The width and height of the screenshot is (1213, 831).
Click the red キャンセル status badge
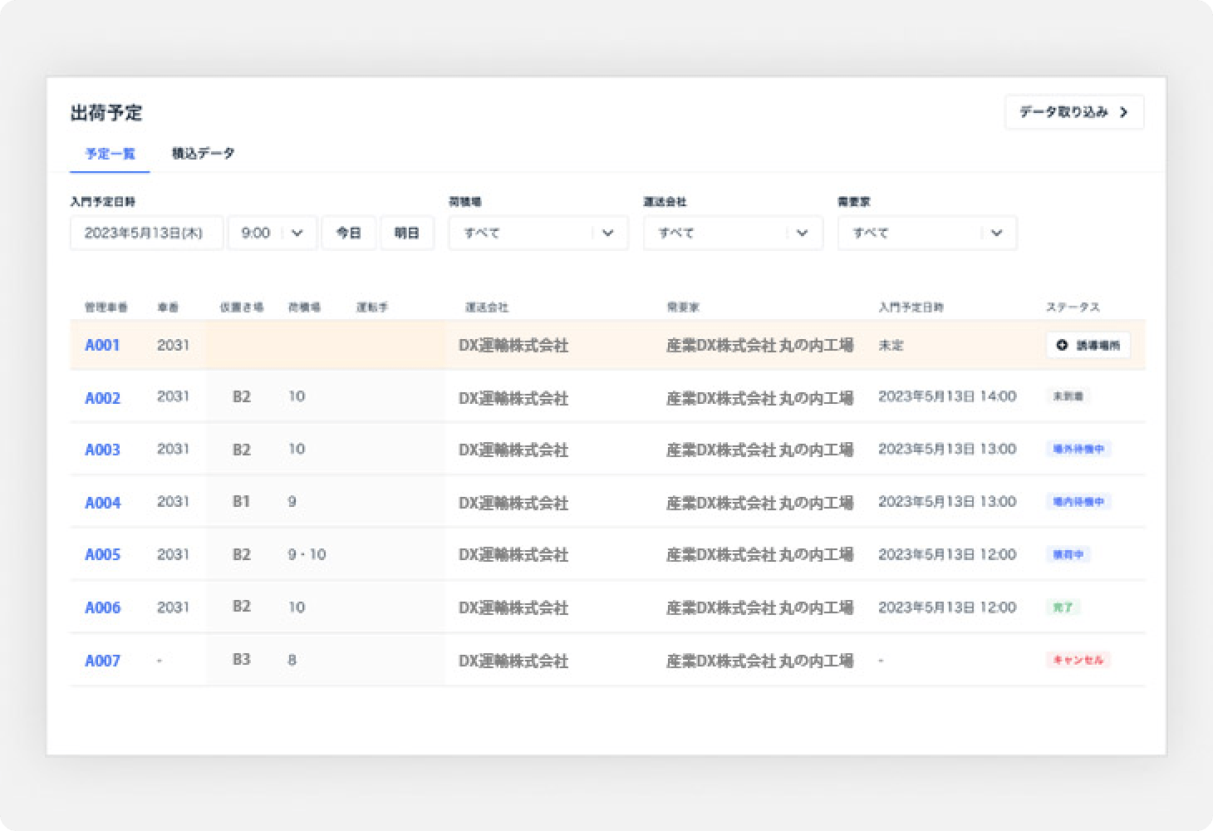coord(1078,660)
